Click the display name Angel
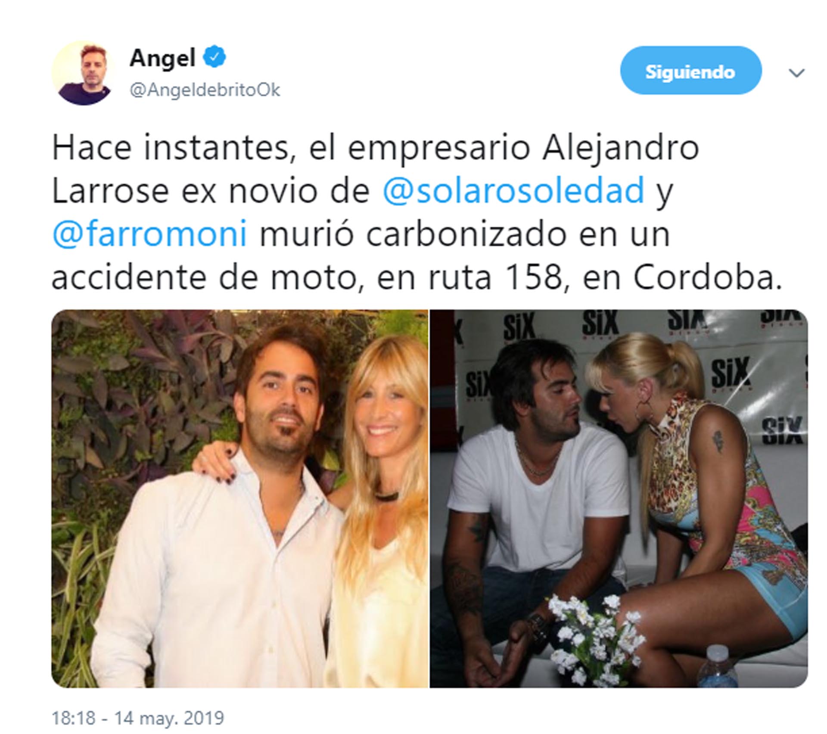The image size is (827, 734). point(162,58)
